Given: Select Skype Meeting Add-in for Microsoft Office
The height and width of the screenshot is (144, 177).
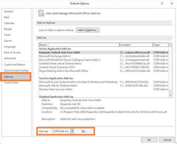Looking at the screenshot, I should pyautogui.click(x=104, y=71).
